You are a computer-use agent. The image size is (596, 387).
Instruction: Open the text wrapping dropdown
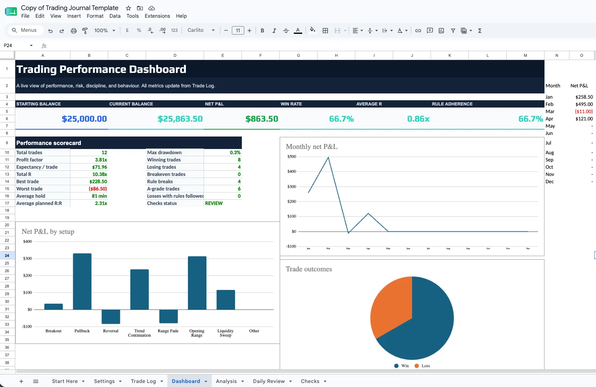point(387,31)
